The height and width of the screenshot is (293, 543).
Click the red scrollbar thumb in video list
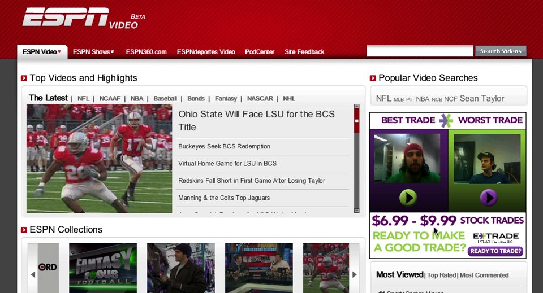click(357, 121)
